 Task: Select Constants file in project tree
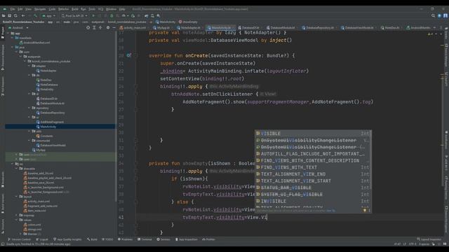(x=44, y=136)
